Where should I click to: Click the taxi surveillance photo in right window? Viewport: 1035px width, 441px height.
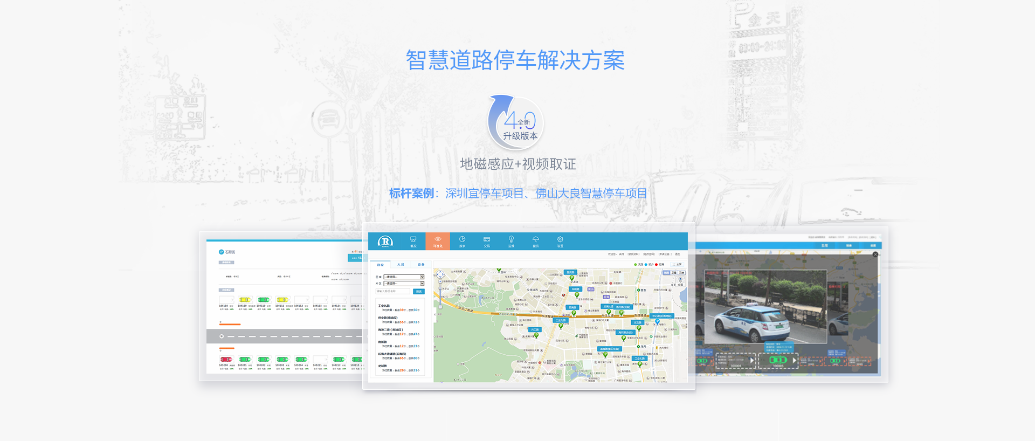765,306
